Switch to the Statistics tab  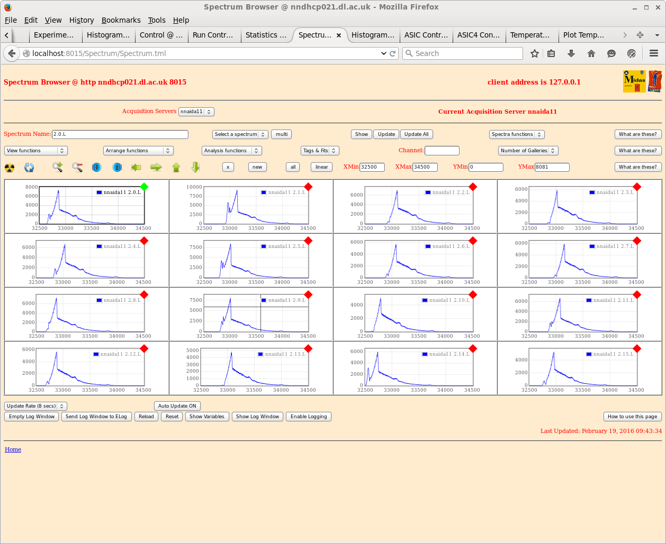tap(266, 35)
